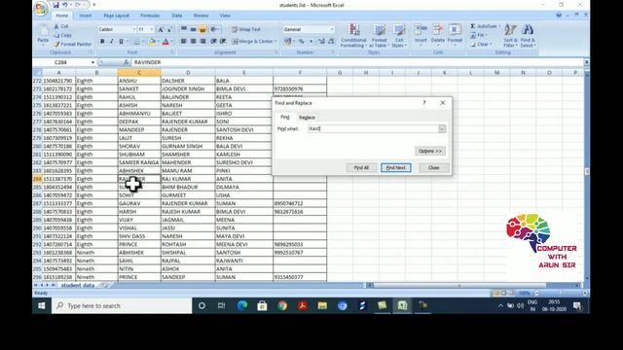The image size is (623, 350).
Task: Click Increase Indent
Action: [x=223, y=41]
